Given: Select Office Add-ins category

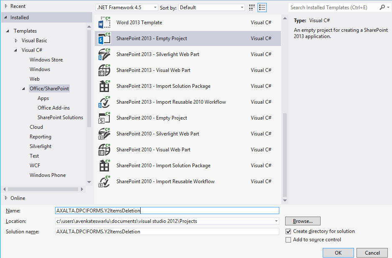Looking at the screenshot, I should [53, 108].
